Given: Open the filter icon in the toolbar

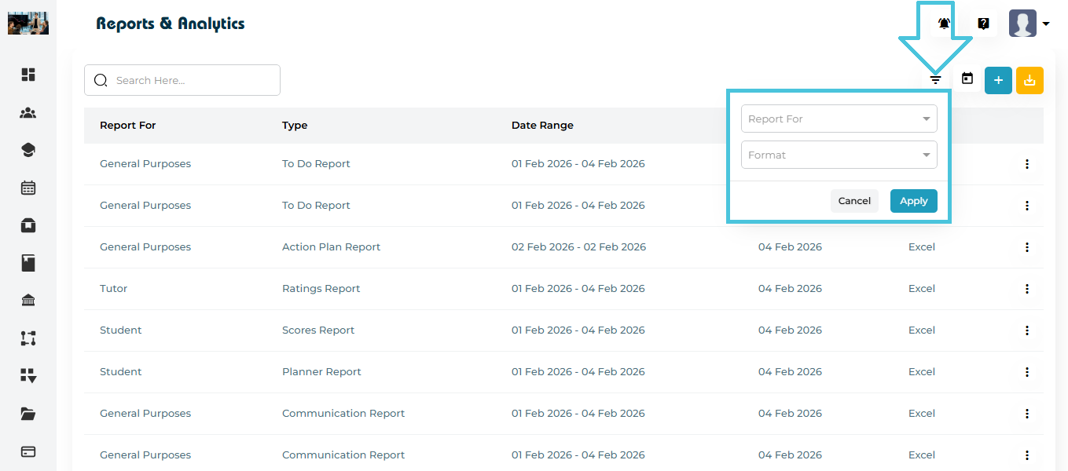Looking at the screenshot, I should [935, 79].
